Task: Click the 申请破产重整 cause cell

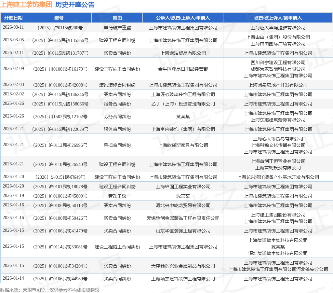Action: click(117, 28)
